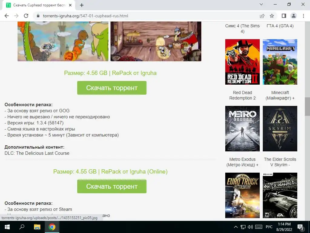
Task: Open the Windows Start menu
Action: tap(7, 227)
